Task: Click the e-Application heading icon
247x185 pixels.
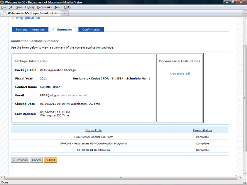Action: coord(13,18)
